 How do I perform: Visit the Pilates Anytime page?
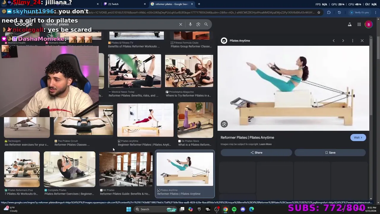tap(358, 138)
